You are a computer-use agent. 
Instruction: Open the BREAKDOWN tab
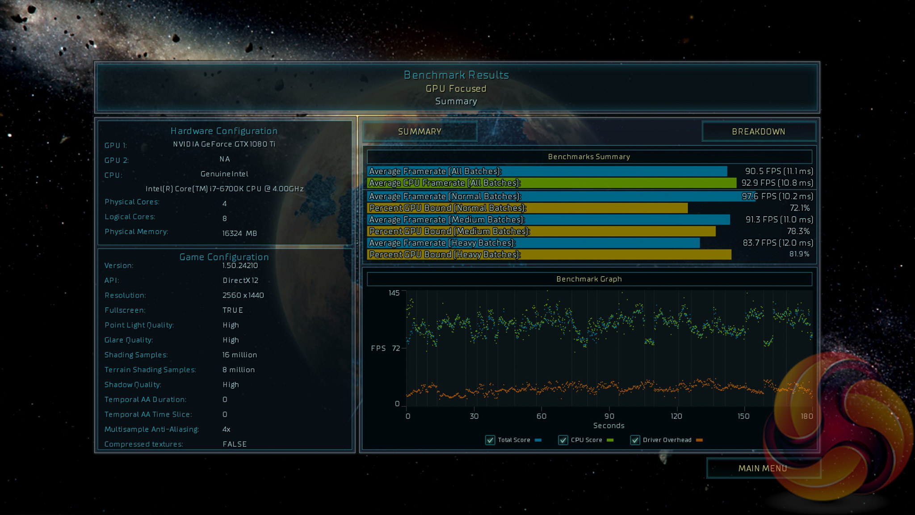(758, 131)
